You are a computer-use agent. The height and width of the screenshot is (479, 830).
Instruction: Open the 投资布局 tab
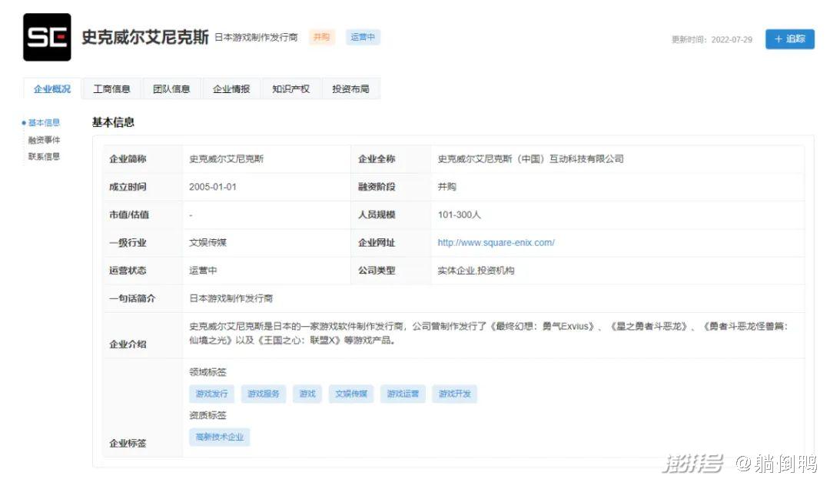point(350,89)
